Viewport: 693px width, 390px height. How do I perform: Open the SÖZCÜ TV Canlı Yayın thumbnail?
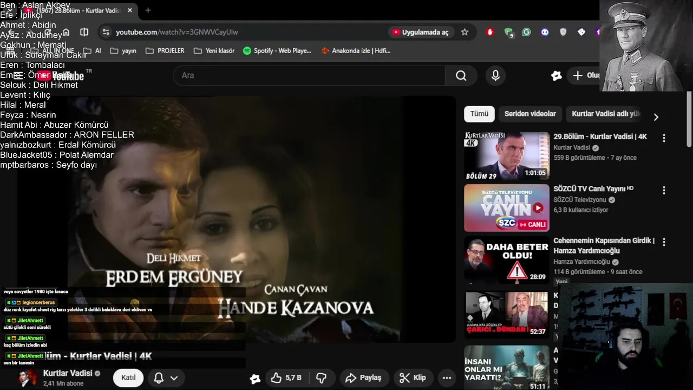[x=507, y=208]
